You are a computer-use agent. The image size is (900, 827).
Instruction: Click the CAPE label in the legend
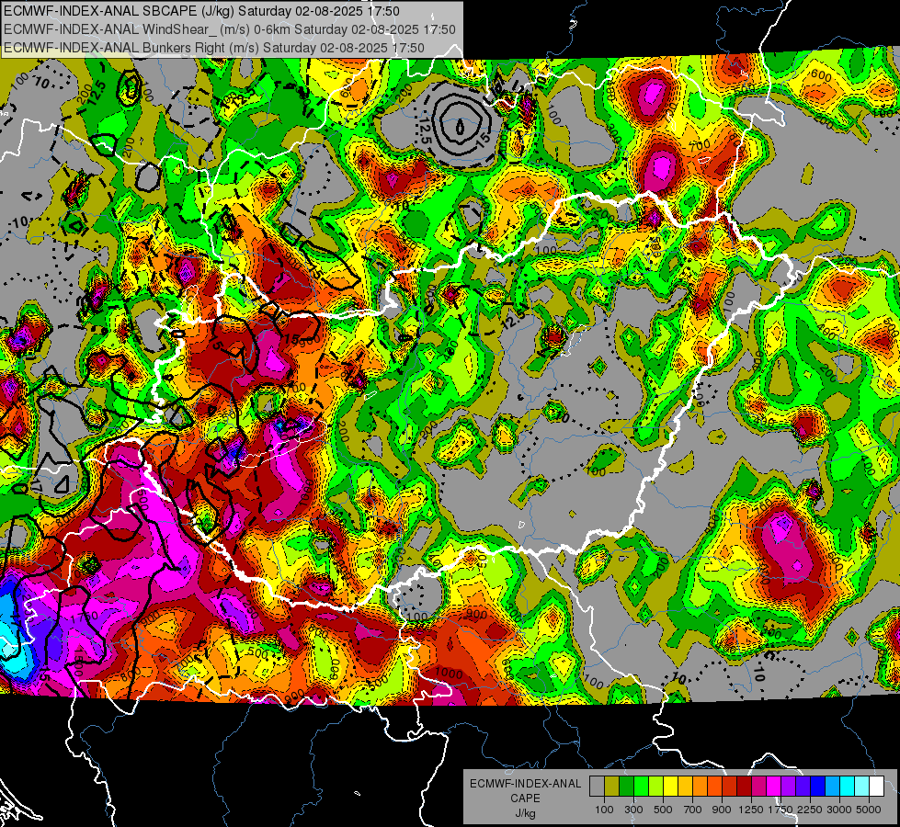[525, 799]
